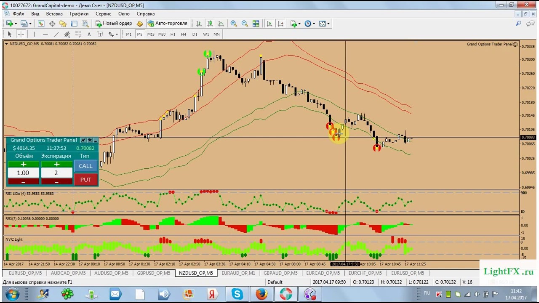The width and height of the screenshot is (539, 303).
Task: Click Новый ордер button
Action: point(114,24)
